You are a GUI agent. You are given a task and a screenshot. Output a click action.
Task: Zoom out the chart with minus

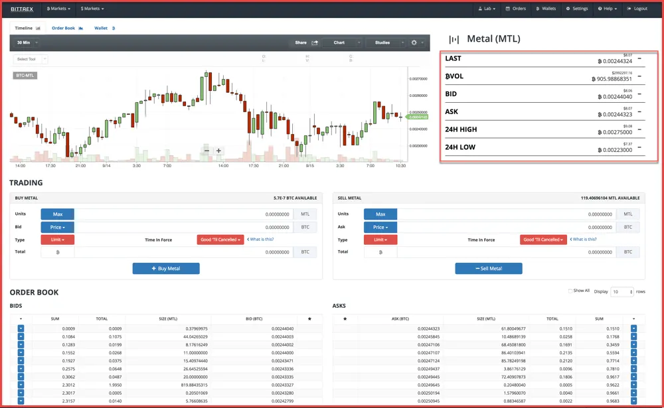(207, 151)
